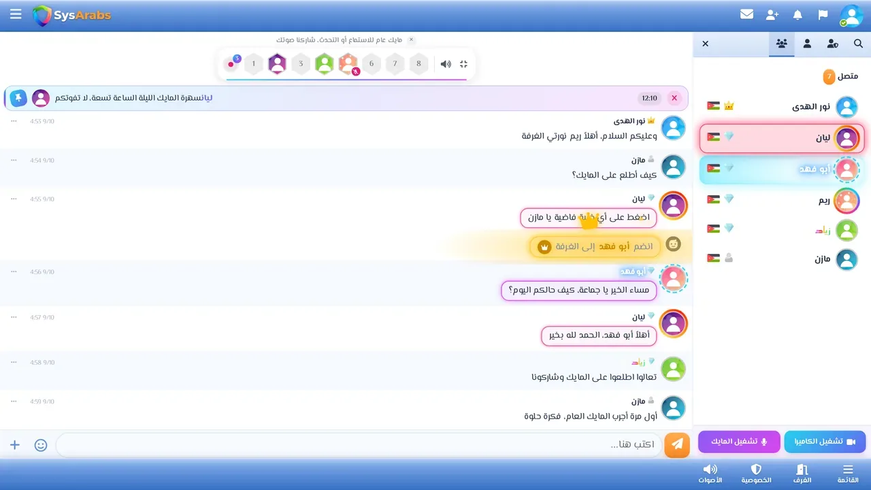This screenshot has width=871, height=490.
Task: Click أبو فهد's avatar beside his chat message
Action: pos(674,278)
